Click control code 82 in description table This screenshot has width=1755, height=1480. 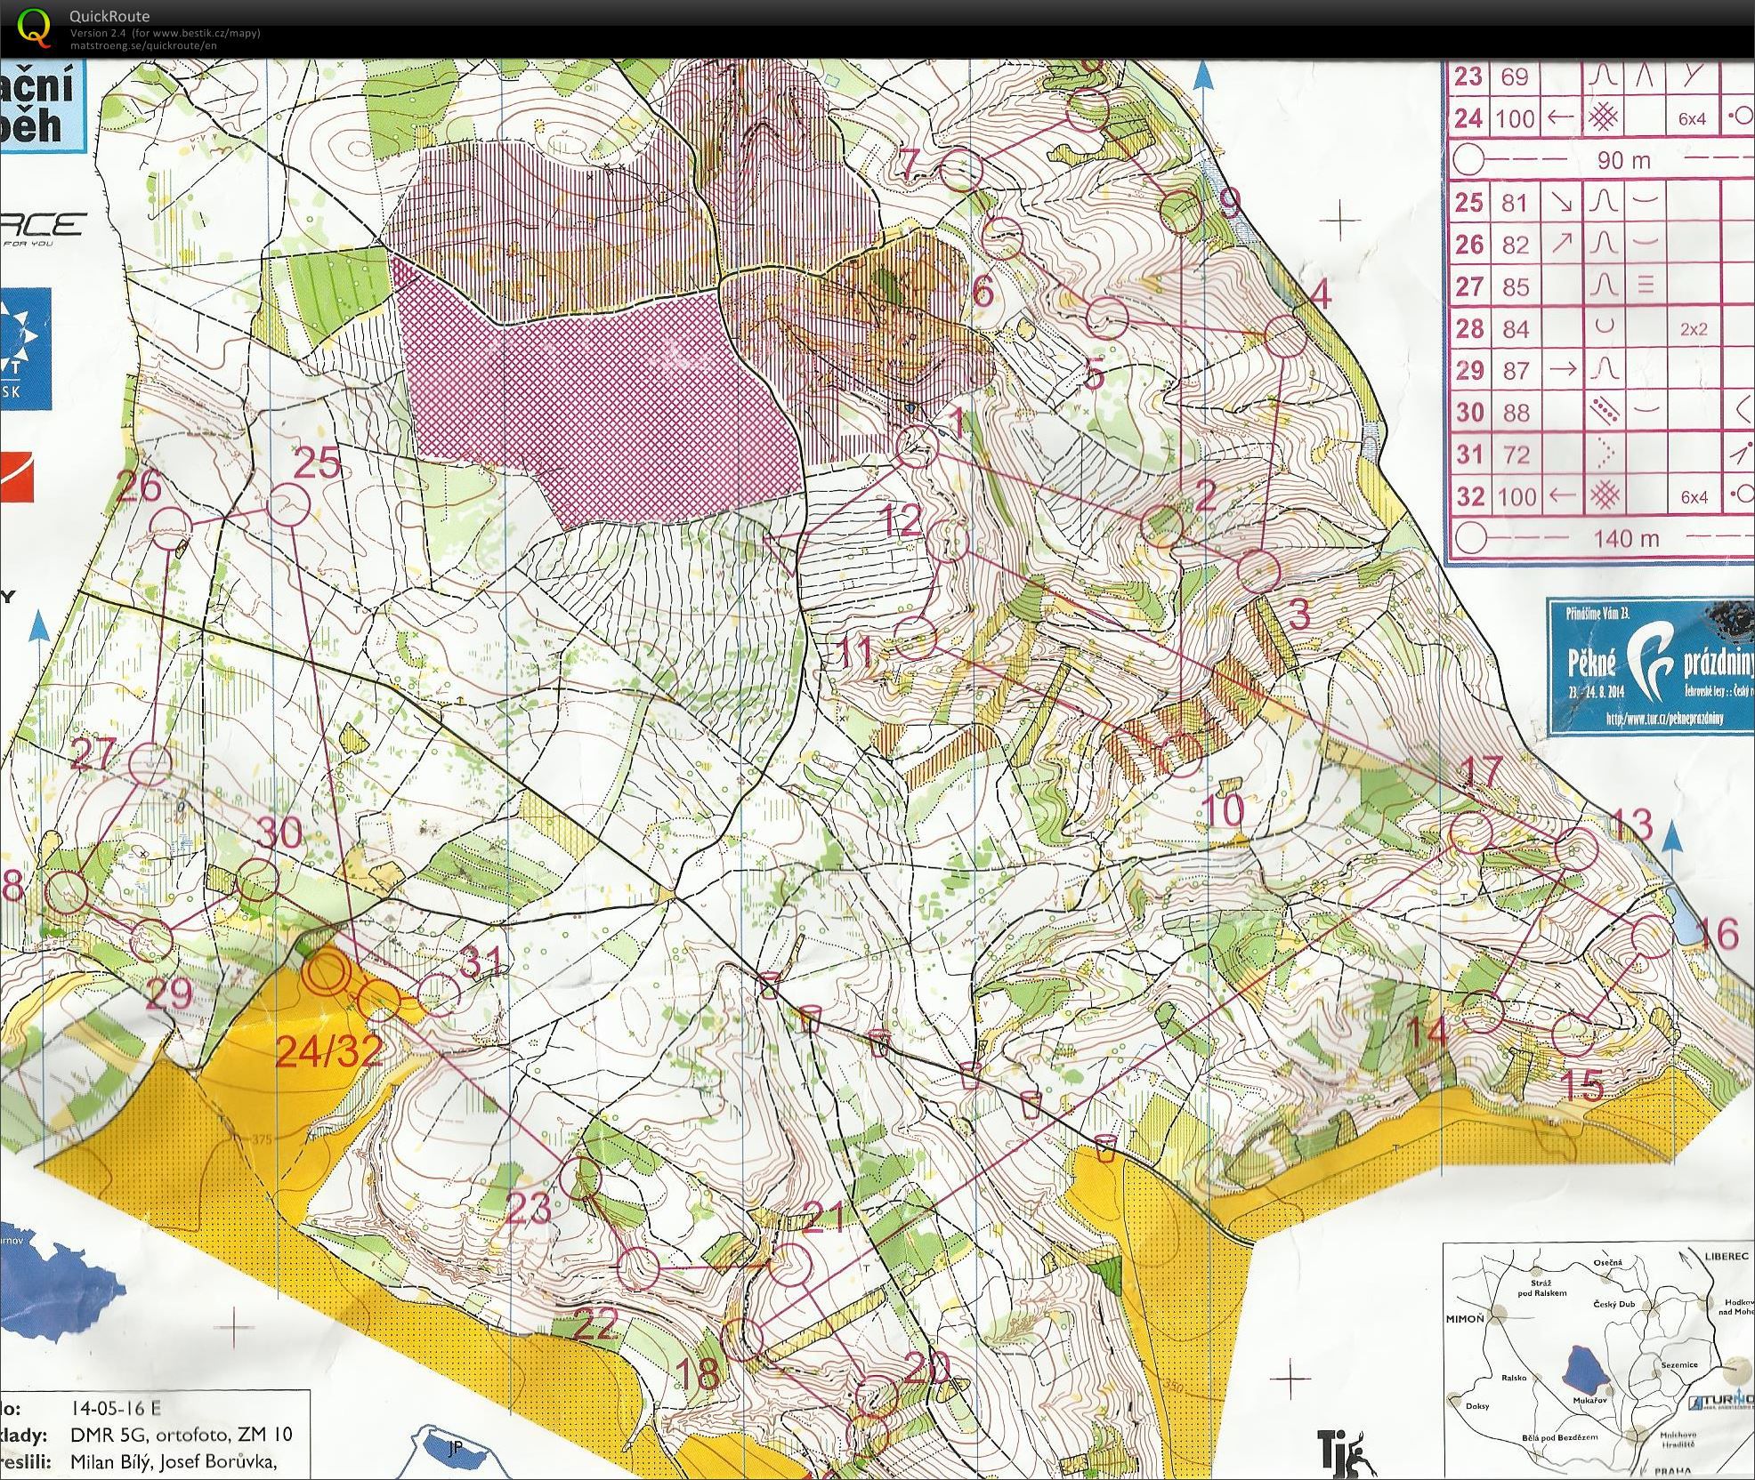(x=1515, y=245)
